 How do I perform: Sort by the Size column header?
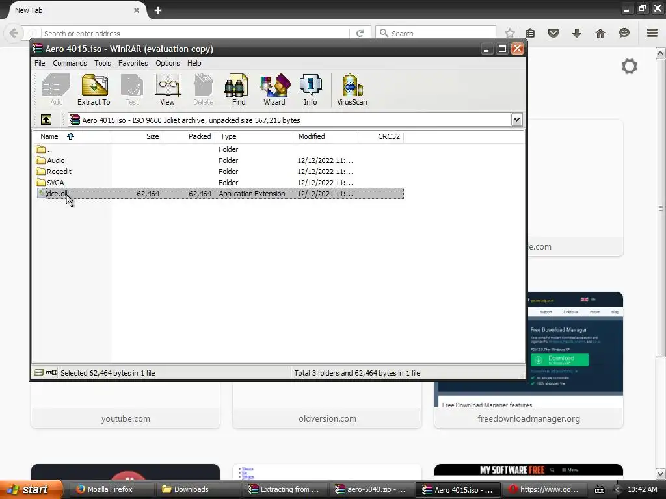tap(137, 136)
